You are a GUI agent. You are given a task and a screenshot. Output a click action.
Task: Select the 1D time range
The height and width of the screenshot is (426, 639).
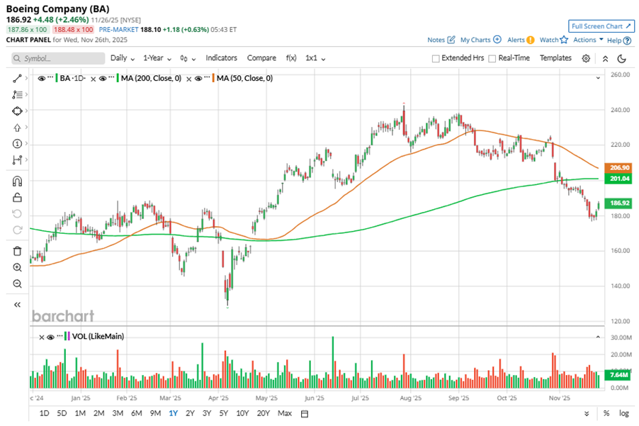pos(45,413)
